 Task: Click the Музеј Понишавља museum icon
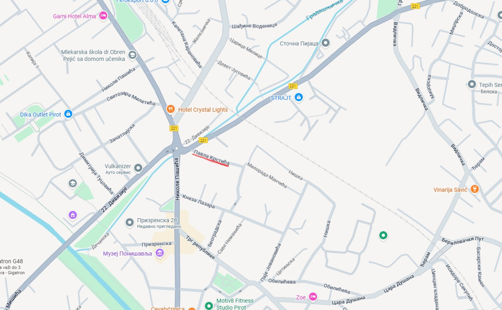[159, 253]
